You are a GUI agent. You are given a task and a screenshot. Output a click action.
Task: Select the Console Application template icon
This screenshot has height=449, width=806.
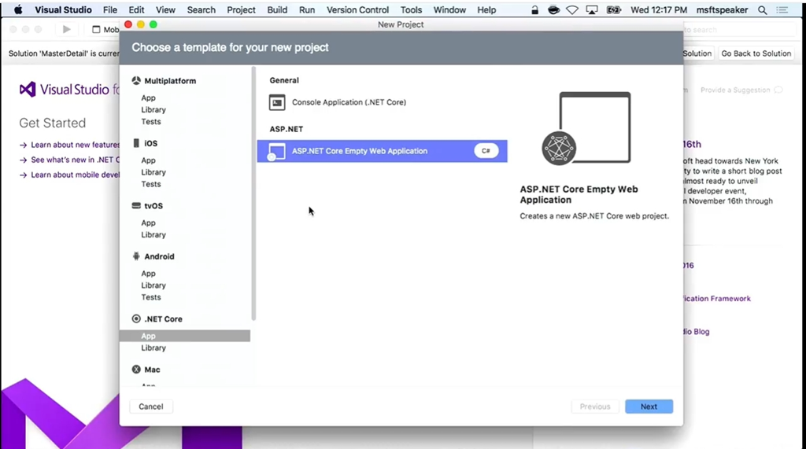[x=277, y=102]
